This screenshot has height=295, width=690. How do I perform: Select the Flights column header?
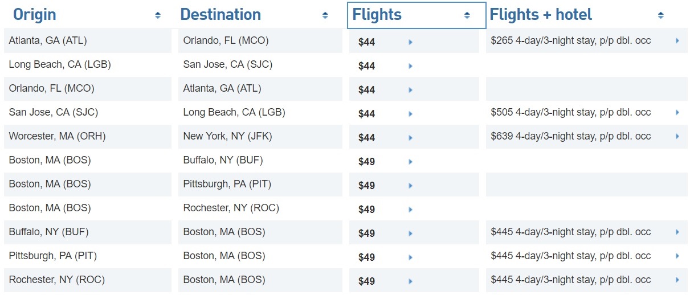(x=377, y=15)
